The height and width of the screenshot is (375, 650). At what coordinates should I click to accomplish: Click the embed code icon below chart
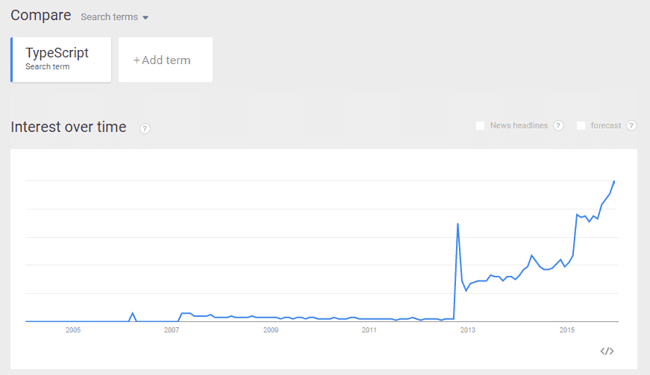point(607,351)
